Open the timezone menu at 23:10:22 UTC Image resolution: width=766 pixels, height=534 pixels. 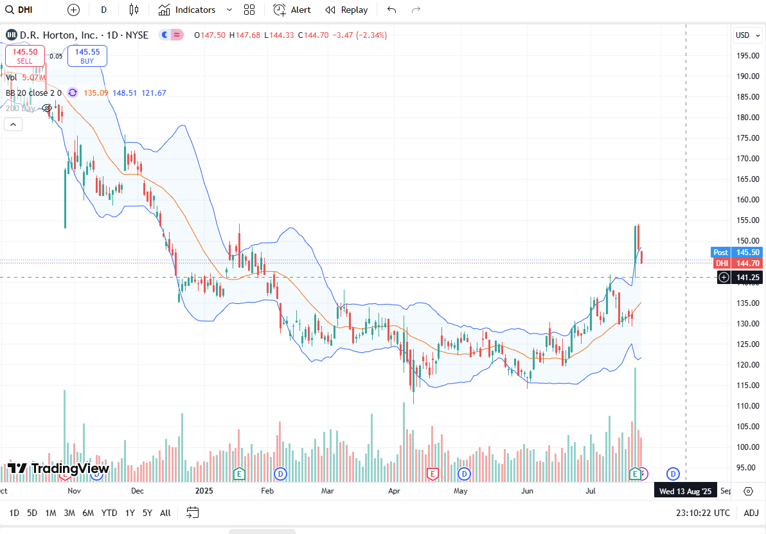tap(702, 513)
